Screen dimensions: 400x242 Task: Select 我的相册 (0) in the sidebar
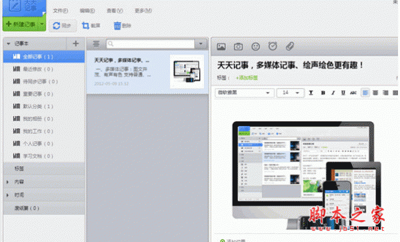(44, 119)
